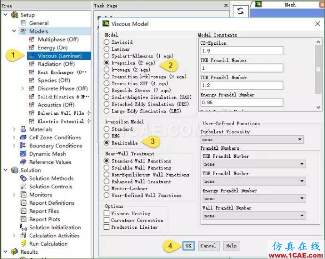The width and height of the screenshot is (325, 259).
Task: Select Eulerian Wall Film tree item
Action: [x=64, y=113]
